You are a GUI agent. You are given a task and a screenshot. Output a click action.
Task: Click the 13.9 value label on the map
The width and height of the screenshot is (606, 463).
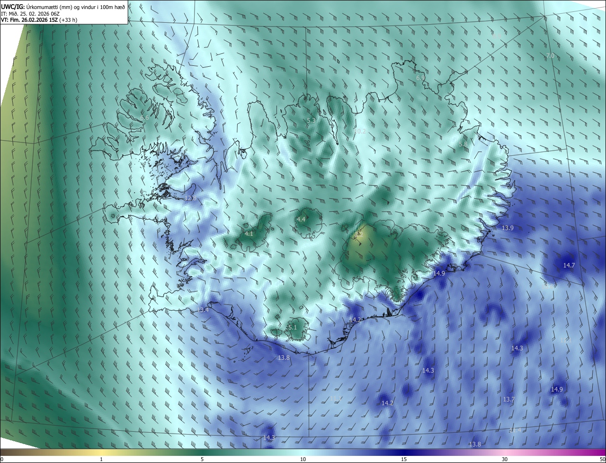508,228
